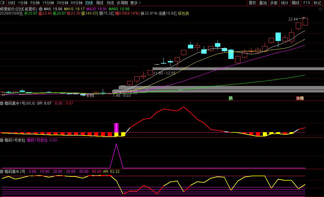The width and height of the screenshot is (324, 197).
Task: Switch to 30分钟 chart tab
Action: pyautogui.click(x=62, y=3)
